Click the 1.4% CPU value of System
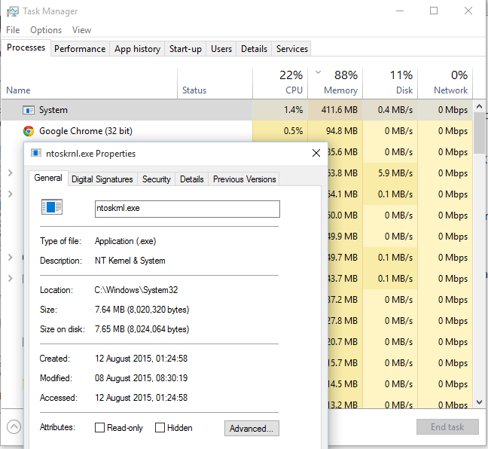The image size is (488, 449). [x=293, y=110]
